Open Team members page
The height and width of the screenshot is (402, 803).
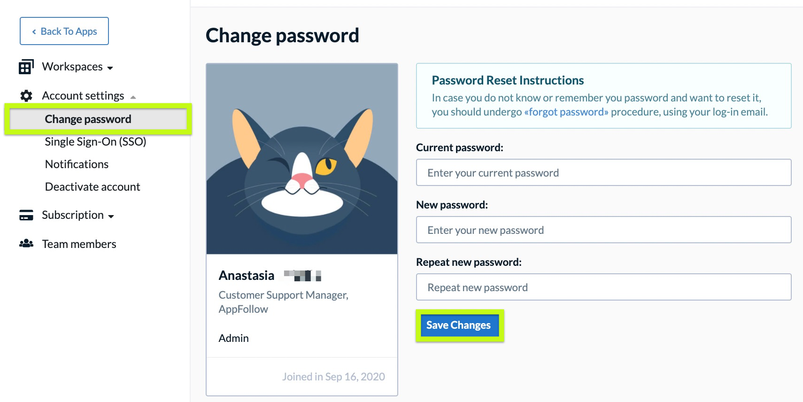coord(79,244)
